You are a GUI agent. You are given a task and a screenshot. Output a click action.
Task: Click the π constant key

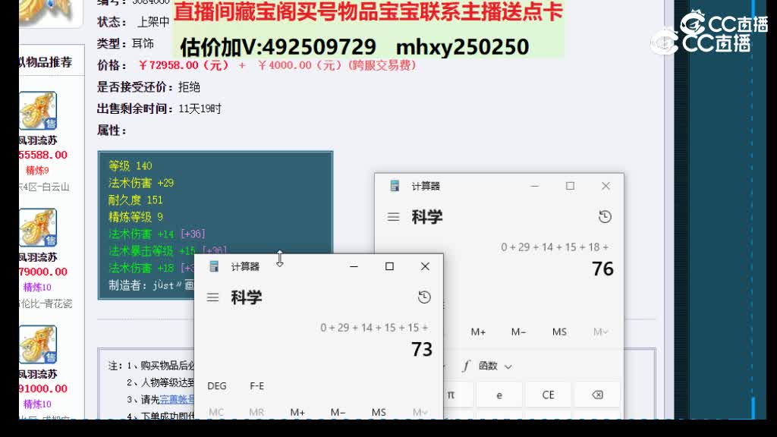click(x=451, y=395)
